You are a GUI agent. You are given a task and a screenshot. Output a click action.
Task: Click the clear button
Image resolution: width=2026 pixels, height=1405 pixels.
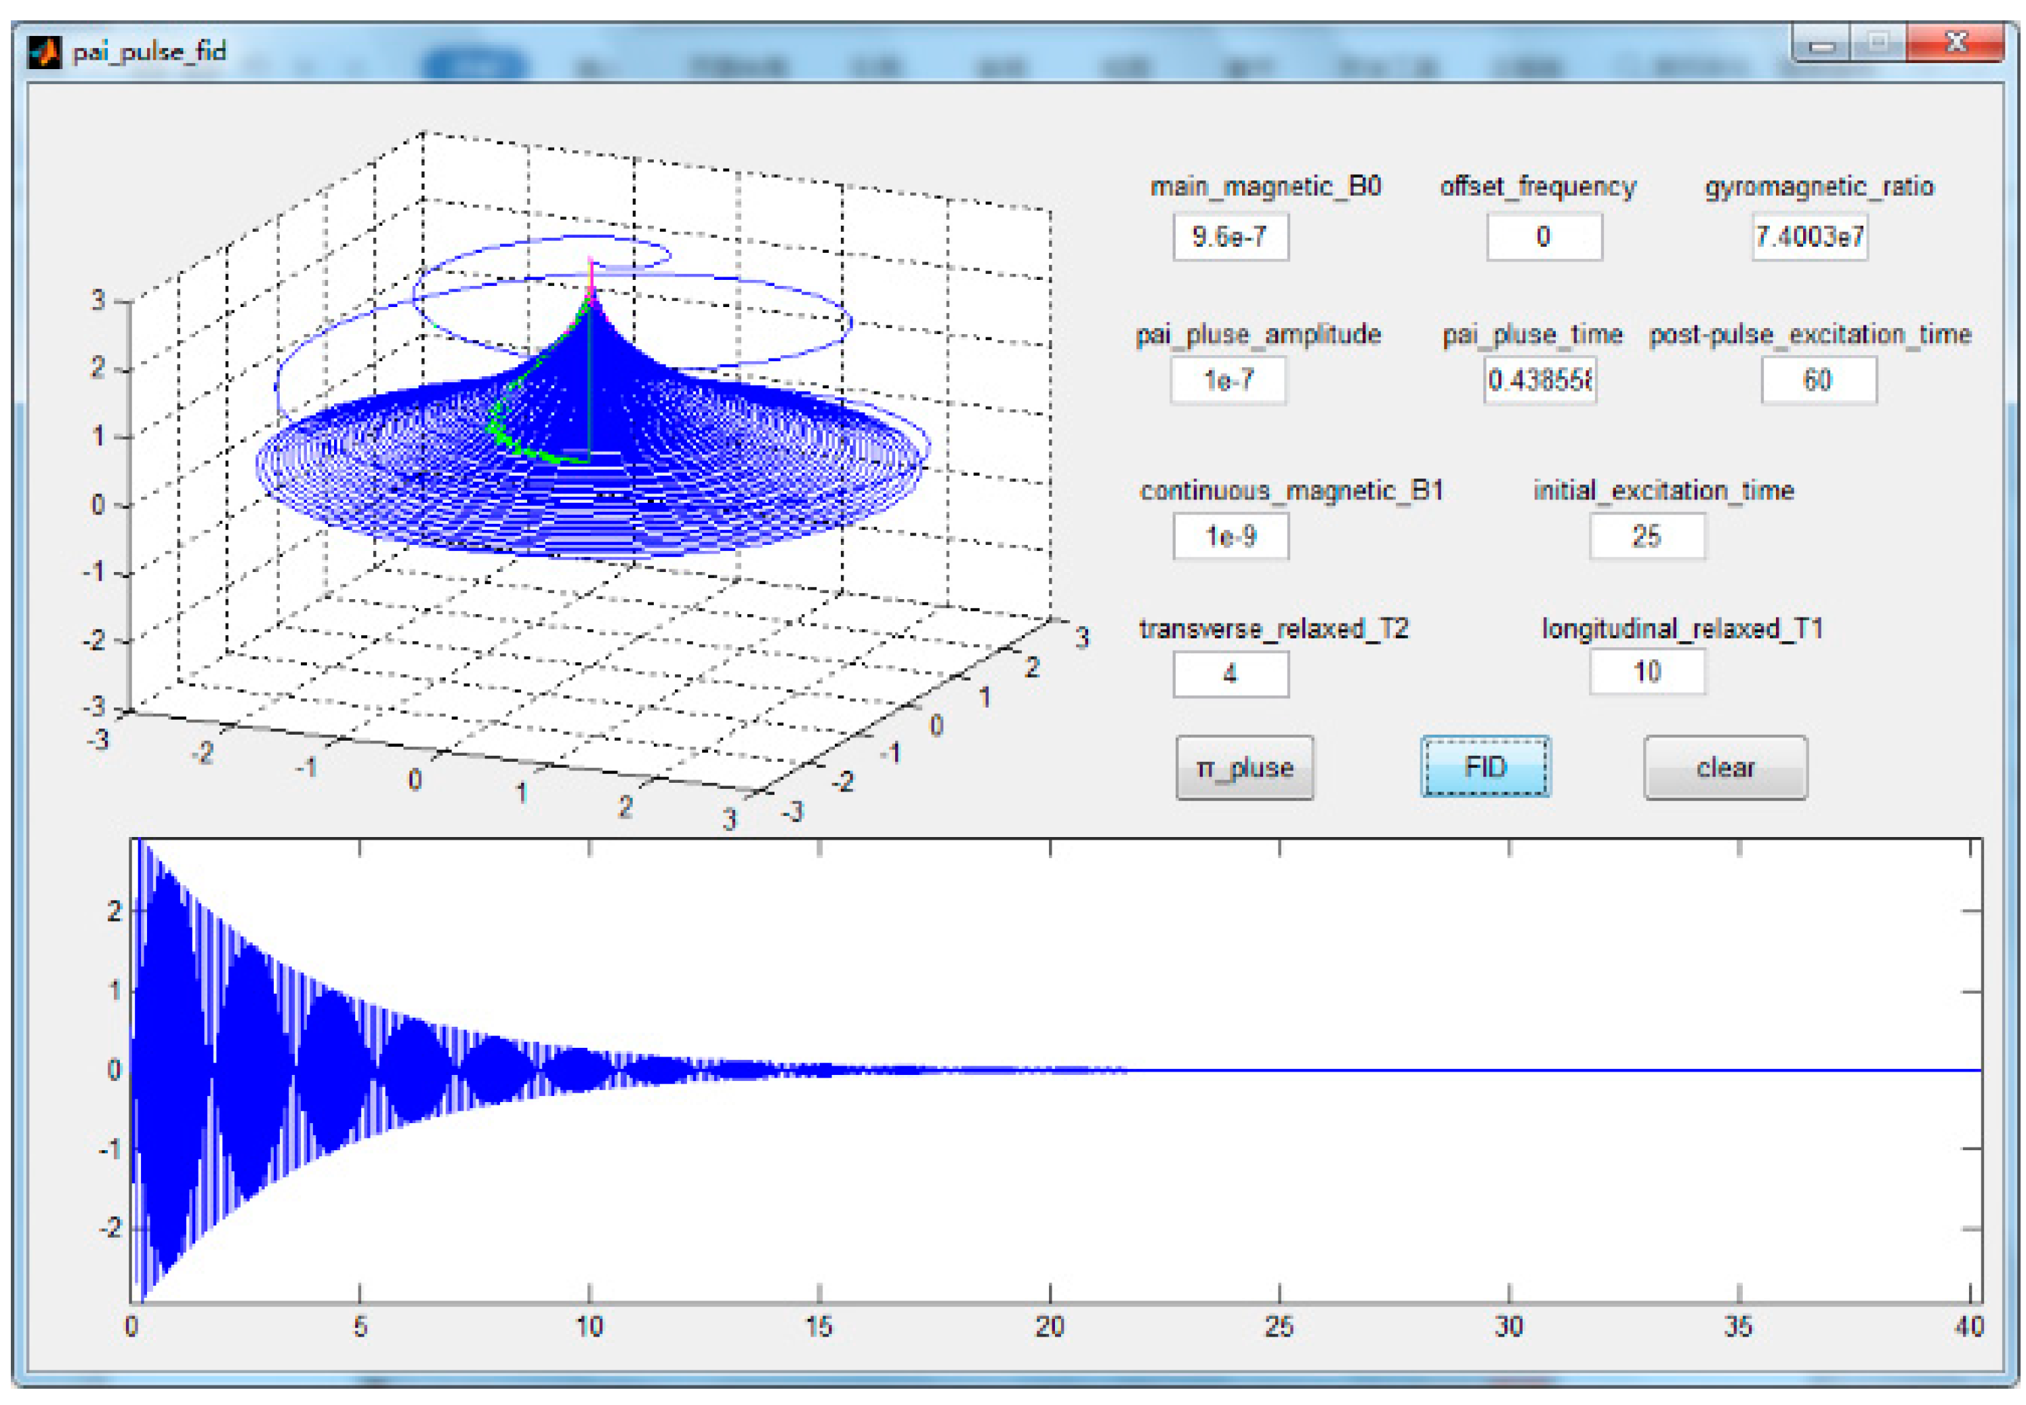1725,768
